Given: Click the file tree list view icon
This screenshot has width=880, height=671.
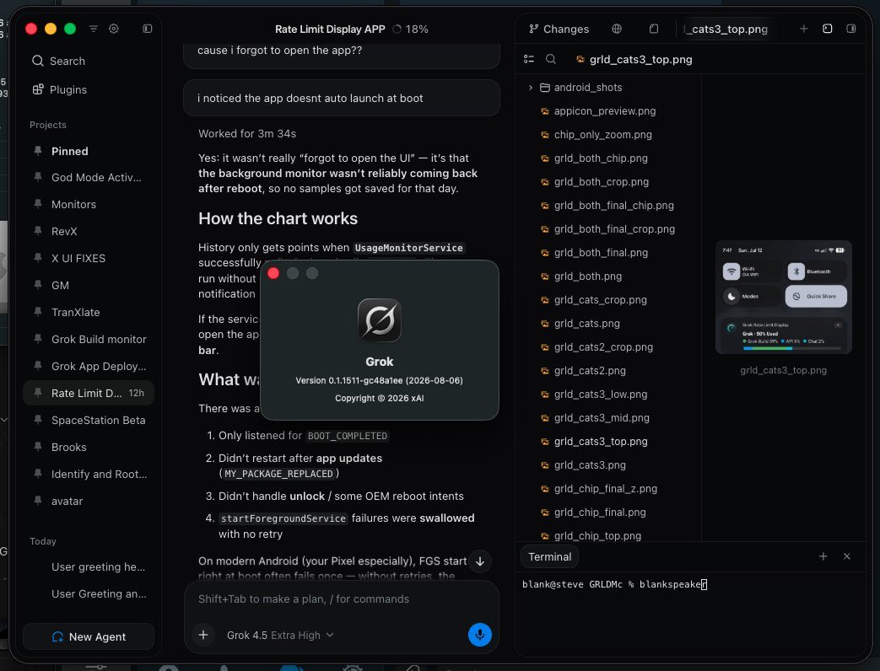Looking at the screenshot, I should coord(529,59).
